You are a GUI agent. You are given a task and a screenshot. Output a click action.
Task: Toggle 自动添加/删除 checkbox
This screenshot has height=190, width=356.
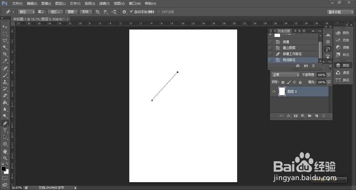(131, 12)
